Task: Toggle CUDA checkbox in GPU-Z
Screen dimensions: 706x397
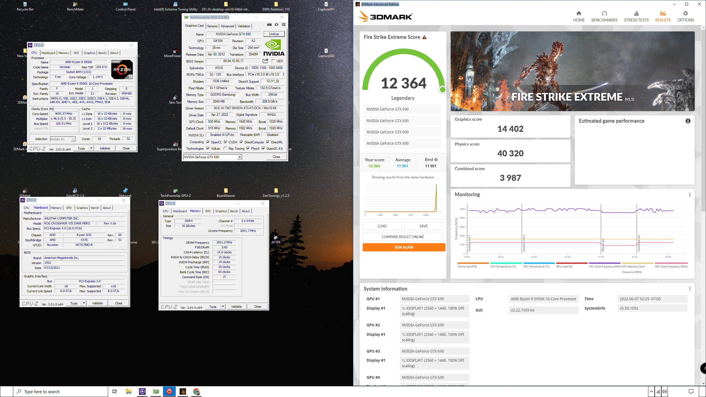Action: tap(226, 142)
